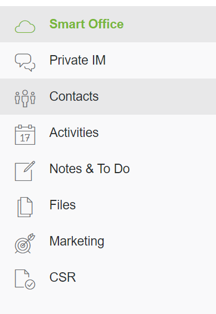The width and height of the screenshot is (216, 314).
Task: Click the highlighted Contacts row background
Action: (x=108, y=96)
